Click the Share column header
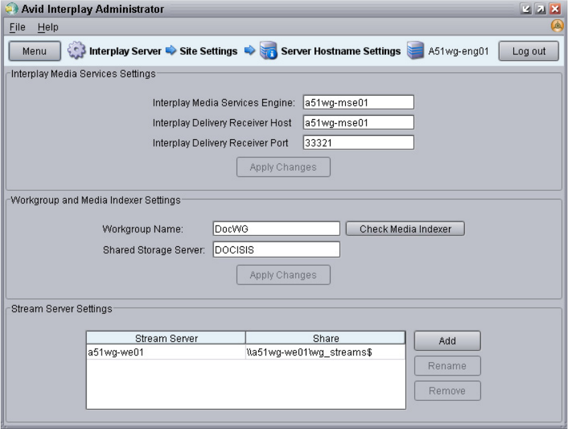This screenshot has width=568, height=429. click(325, 338)
